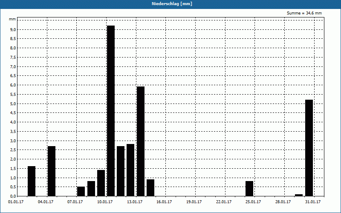Click the 5,2 mm bar on 30.01.17
The image size is (341, 213).
309,148
